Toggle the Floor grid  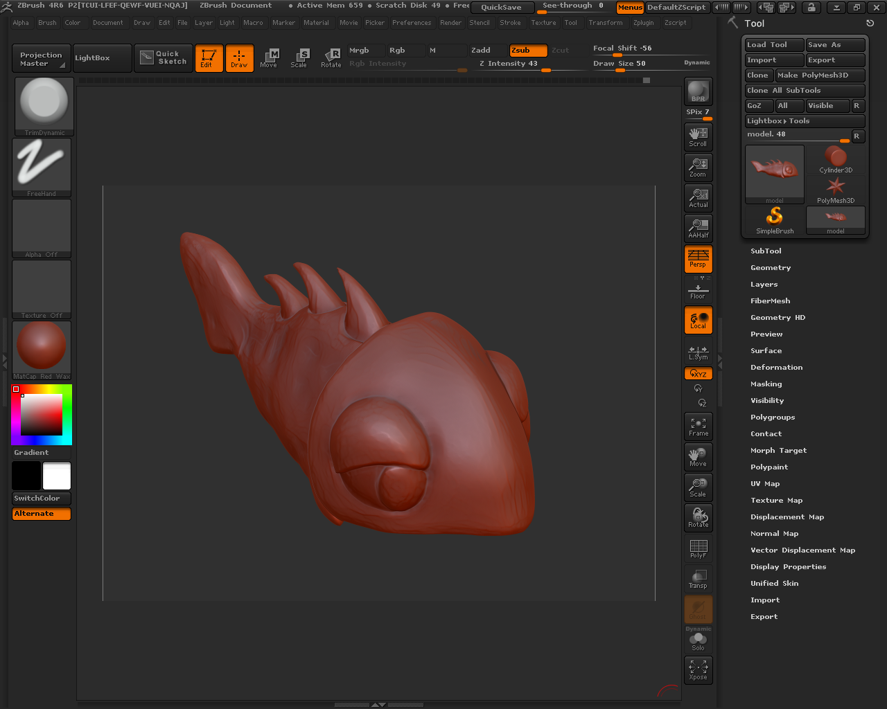(x=698, y=291)
